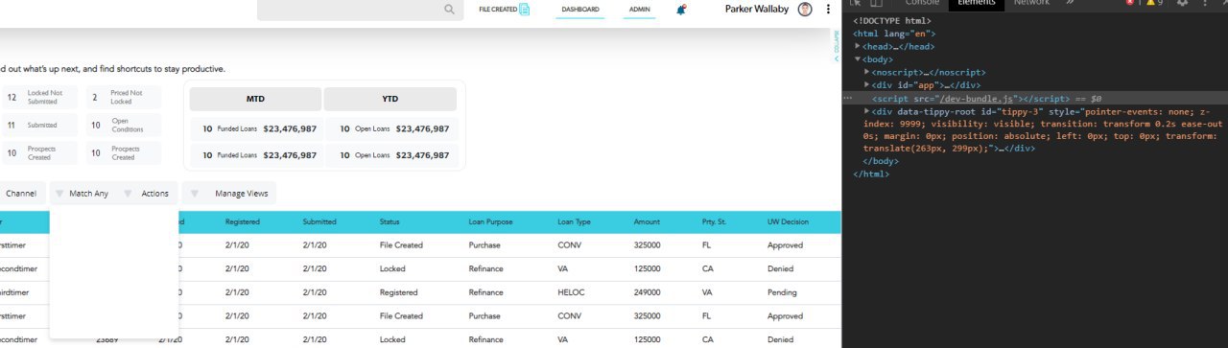Open the 11 Submitted stat card
This screenshot has width=1228, height=348.
pyautogui.click(x=39, y=125)
